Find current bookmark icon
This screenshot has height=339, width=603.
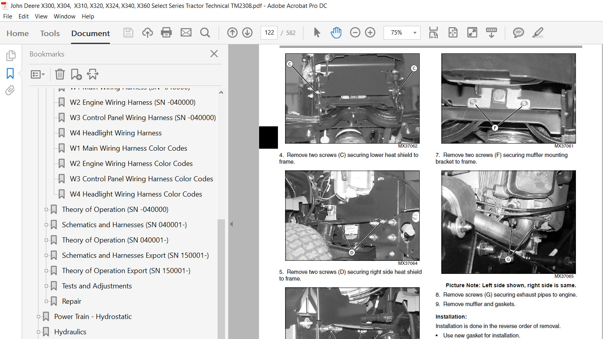[93, 74]
